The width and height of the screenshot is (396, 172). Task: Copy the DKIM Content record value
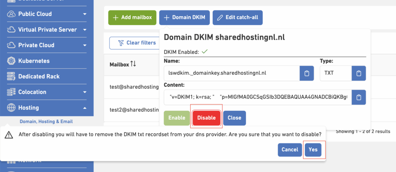click(358, 97)
